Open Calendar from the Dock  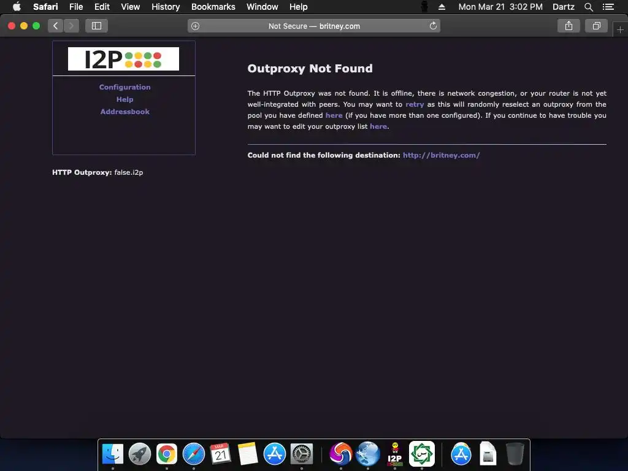point(221,454)
